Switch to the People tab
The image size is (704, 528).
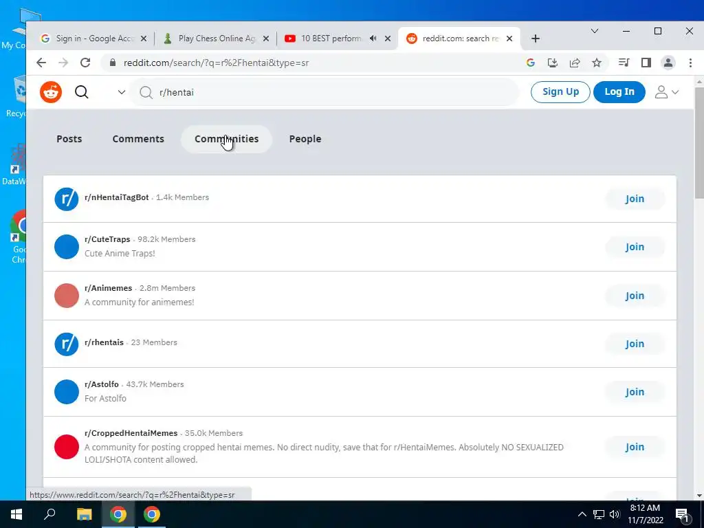[x=305, y=139]
